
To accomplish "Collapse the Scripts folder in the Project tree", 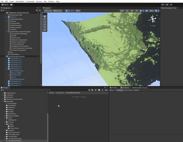I will (5, 124).
